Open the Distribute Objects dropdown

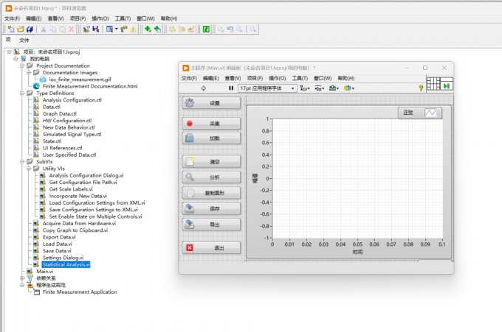coord(320,88)
